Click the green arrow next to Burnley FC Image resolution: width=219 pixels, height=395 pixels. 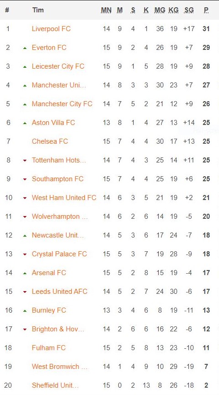(x=25, y=311)
